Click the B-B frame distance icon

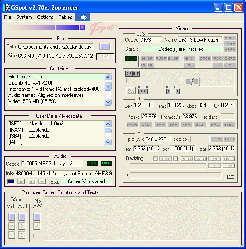143,90
